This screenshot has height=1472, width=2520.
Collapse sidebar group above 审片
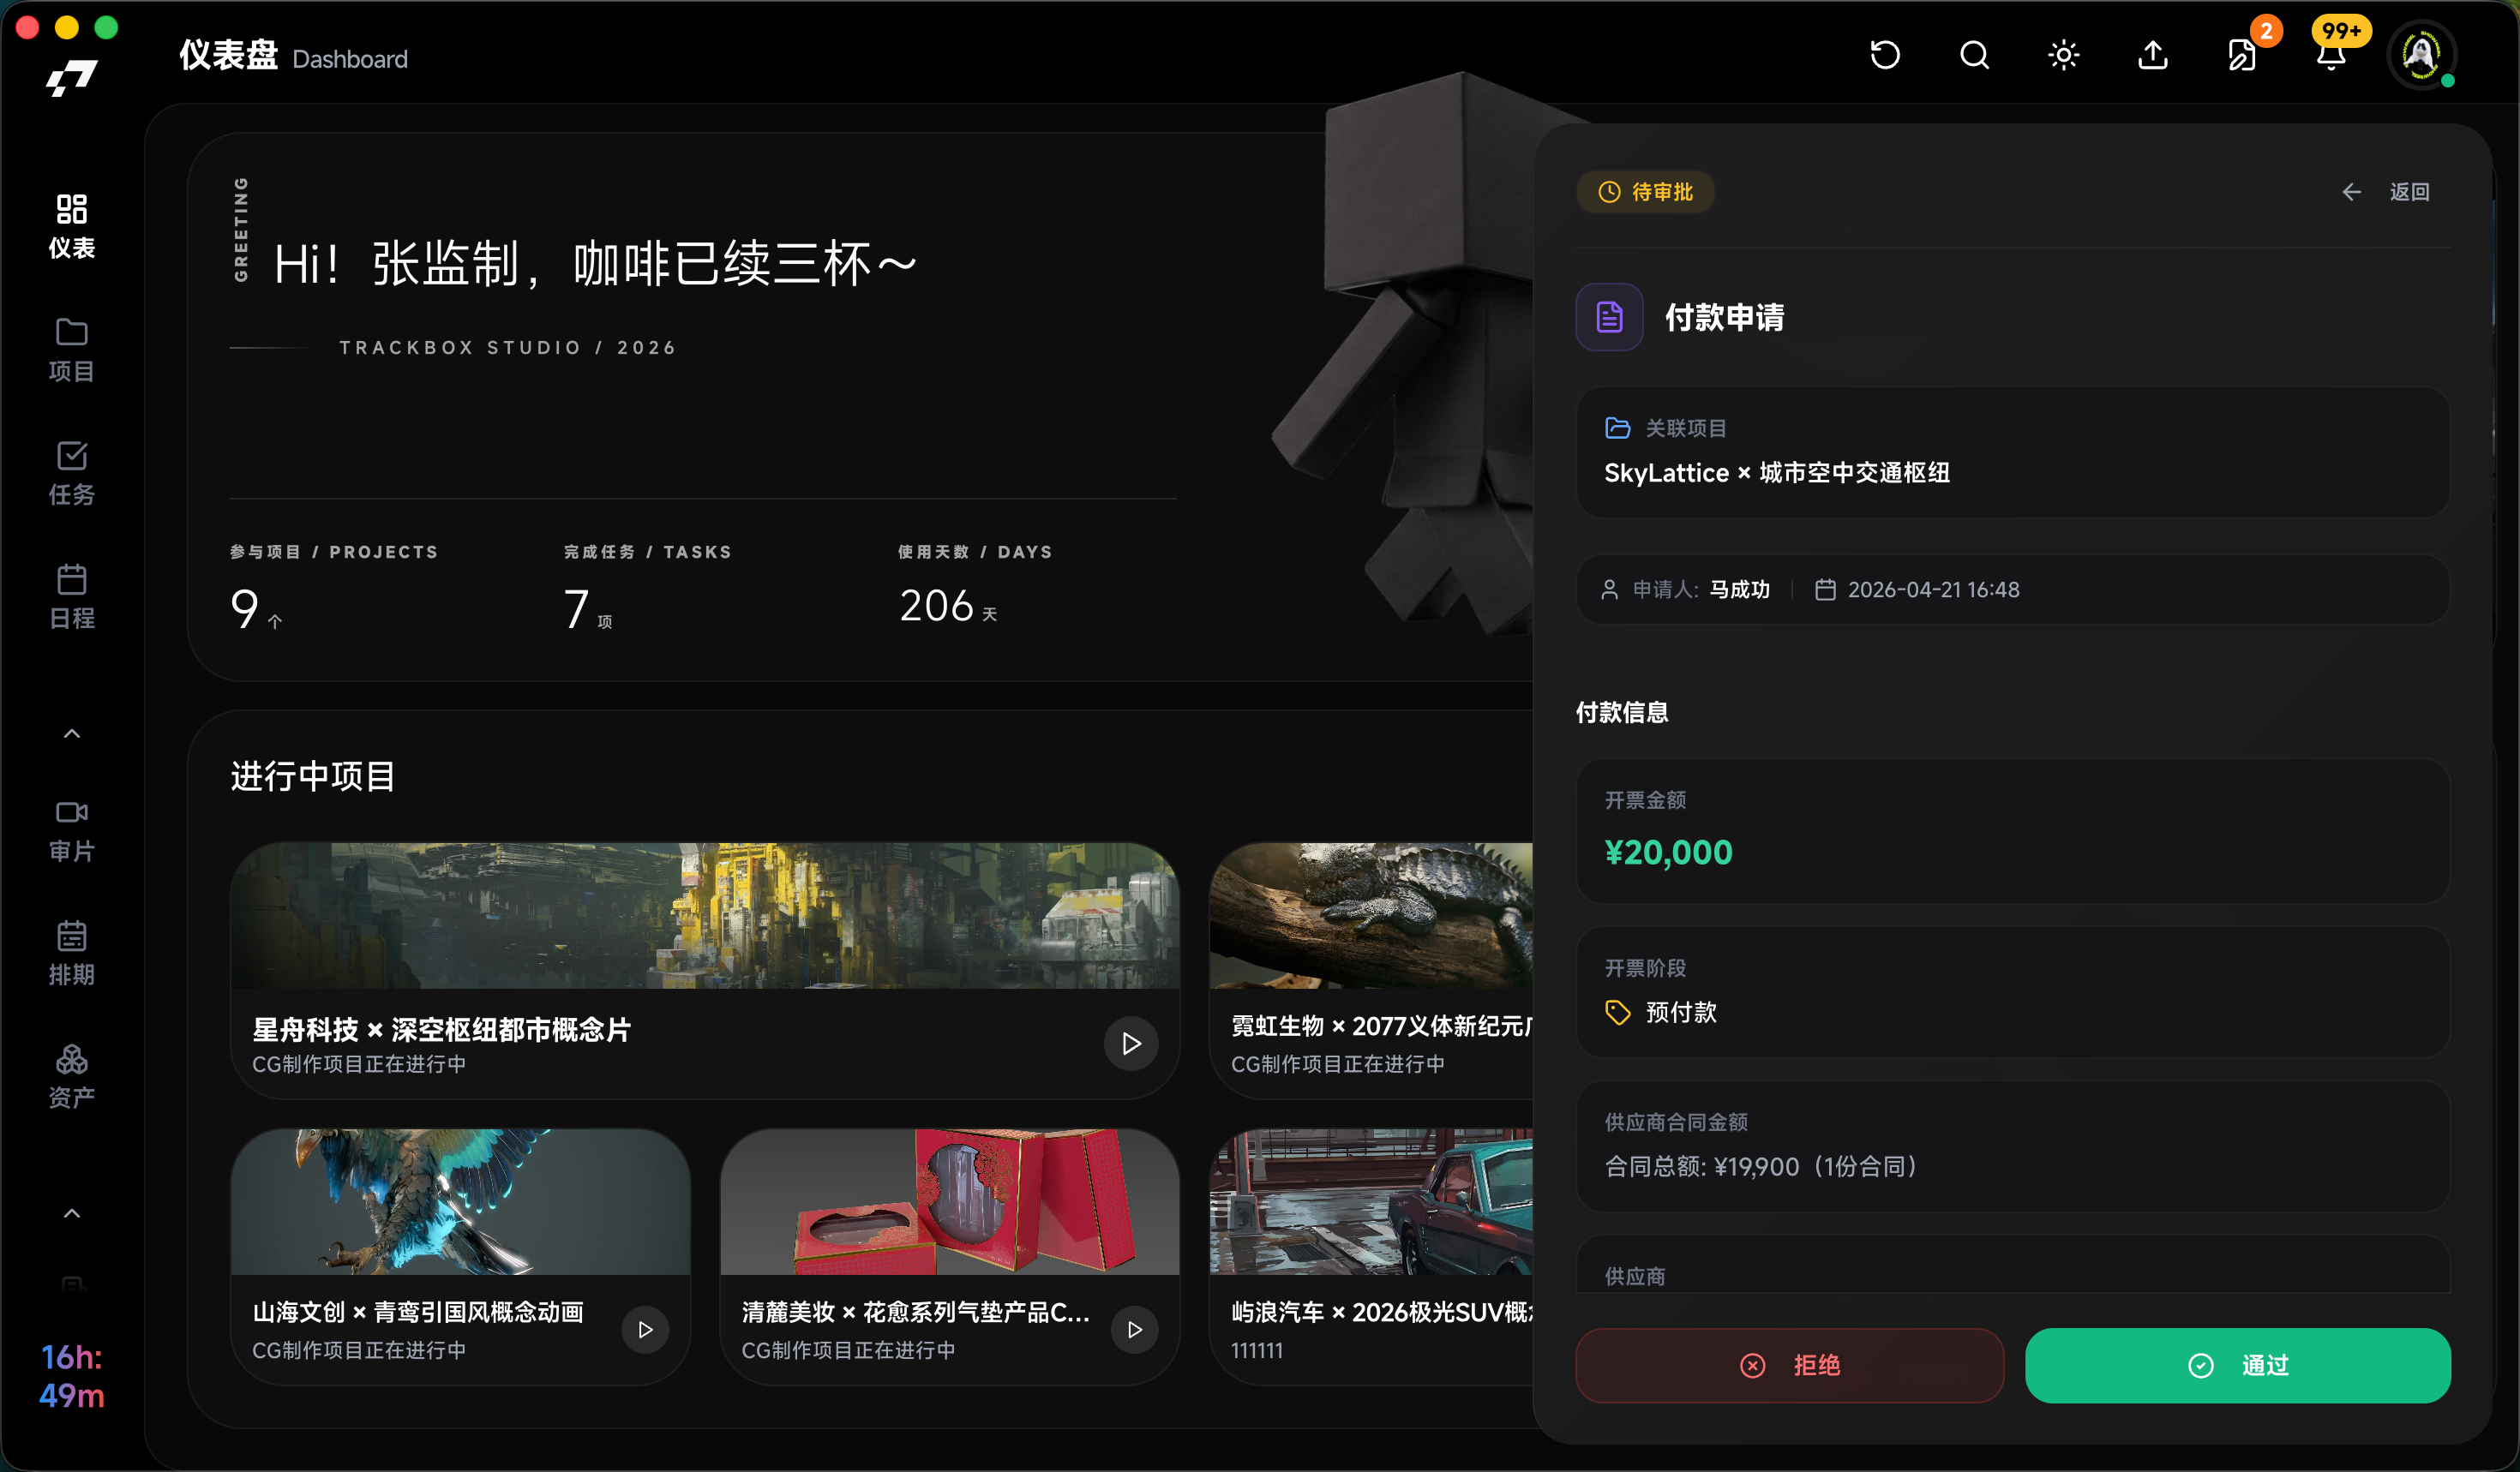[x=72, y=733]
